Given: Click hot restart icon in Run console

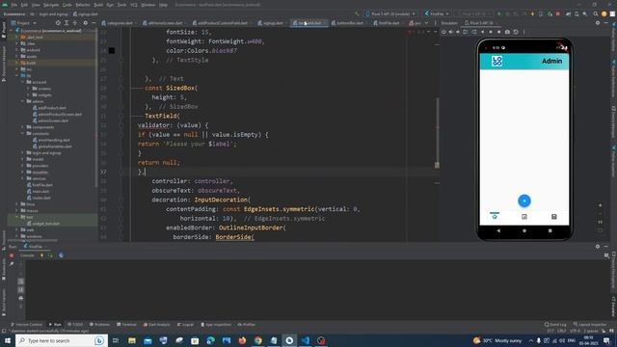Looking at the screenshot, I should (x=50, y=255).
